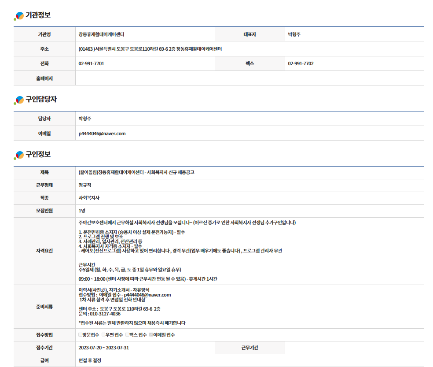The image size is (433, 367).
Task: Enable the 팩스 접수 checkbox
Action: 128,335
